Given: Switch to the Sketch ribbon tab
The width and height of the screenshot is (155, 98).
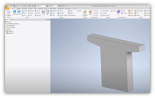Looking at the screenshot, I should click(19, 9).
